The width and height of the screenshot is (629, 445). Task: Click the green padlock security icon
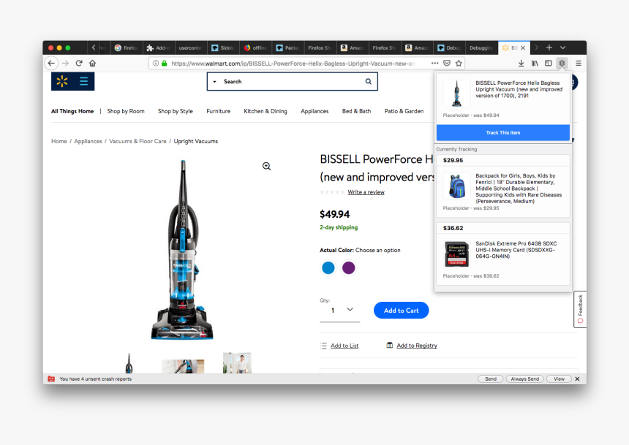pyautogui.click(x=164, y=64)
